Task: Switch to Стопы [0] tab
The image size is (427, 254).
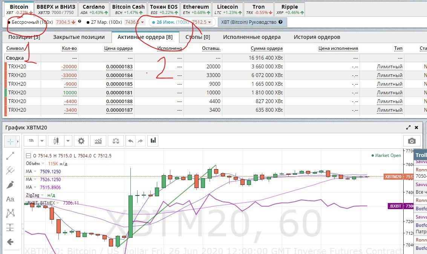Action: click(x=198, y=37)
